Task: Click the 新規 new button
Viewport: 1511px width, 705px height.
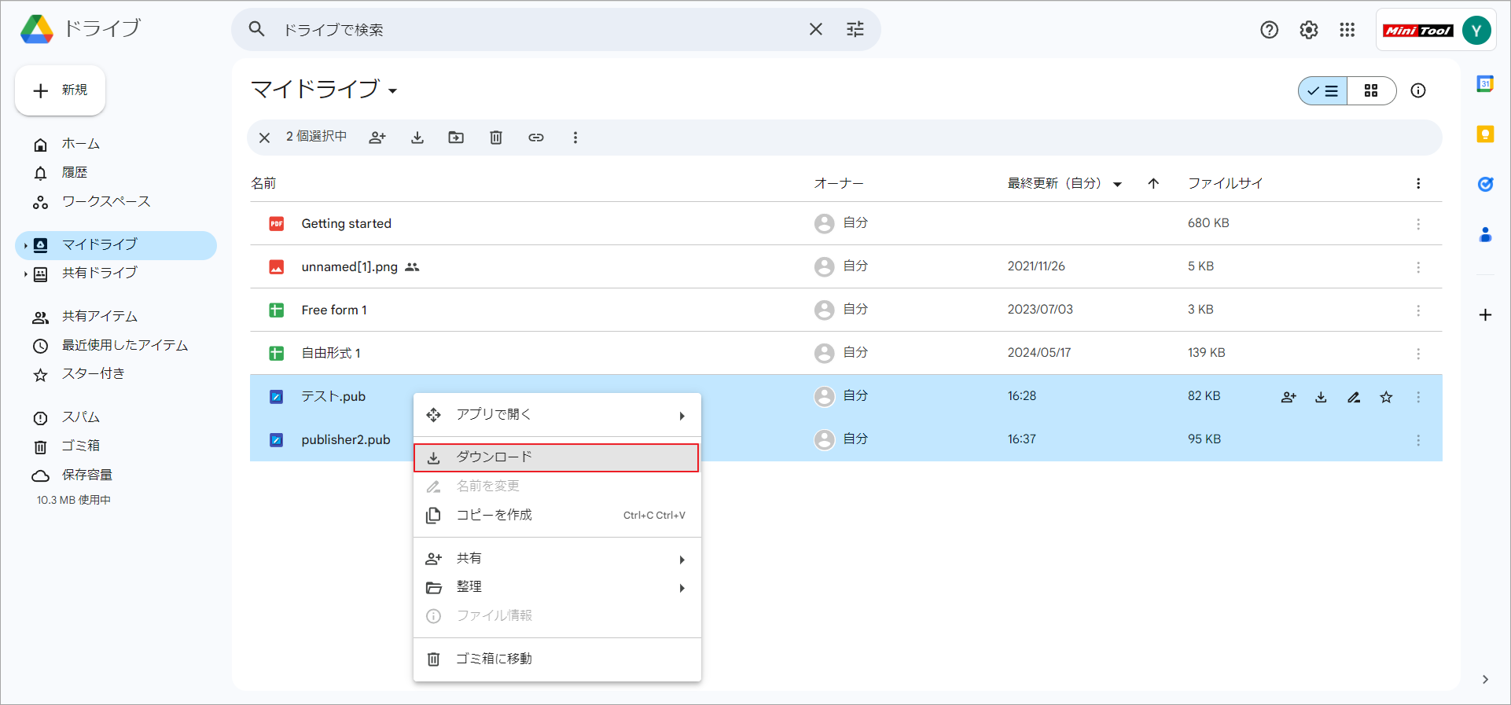Action: [61, 90]
